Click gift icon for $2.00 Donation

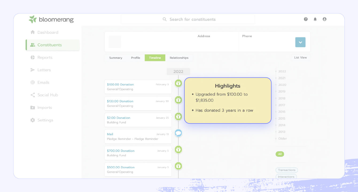pos(178,117)
